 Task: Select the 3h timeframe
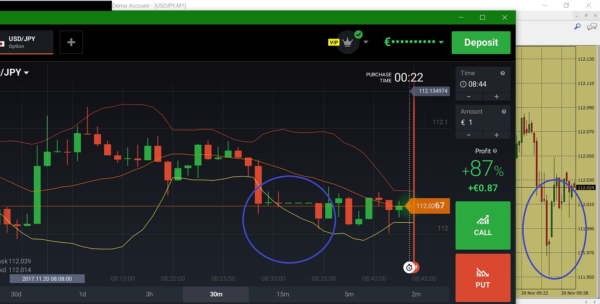(149, 294)
